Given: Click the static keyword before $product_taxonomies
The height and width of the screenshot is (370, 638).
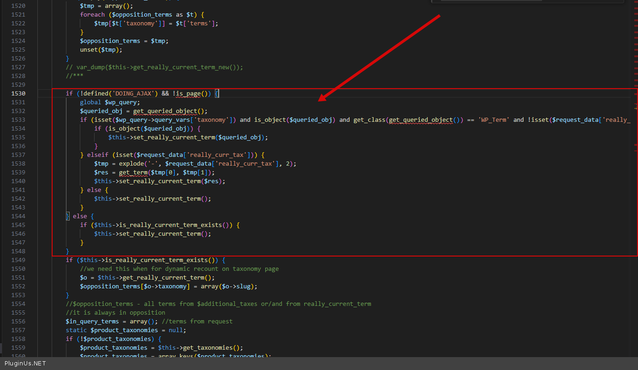Looking at the screenshot, I should 76,330.
